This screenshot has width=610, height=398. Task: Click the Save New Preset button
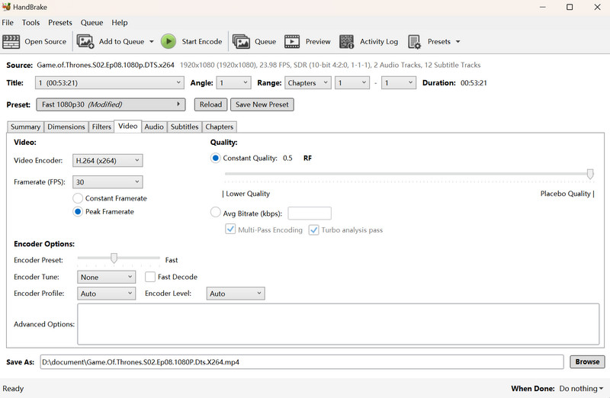pyautogui.click(x=262, y=104)
